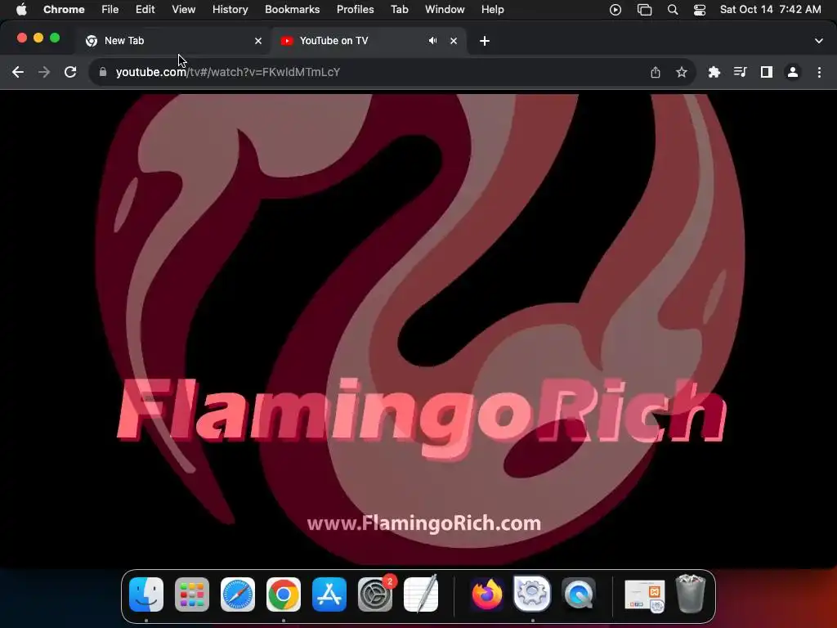Click the Chrome icon in the Dock

(x=284, y=594)
